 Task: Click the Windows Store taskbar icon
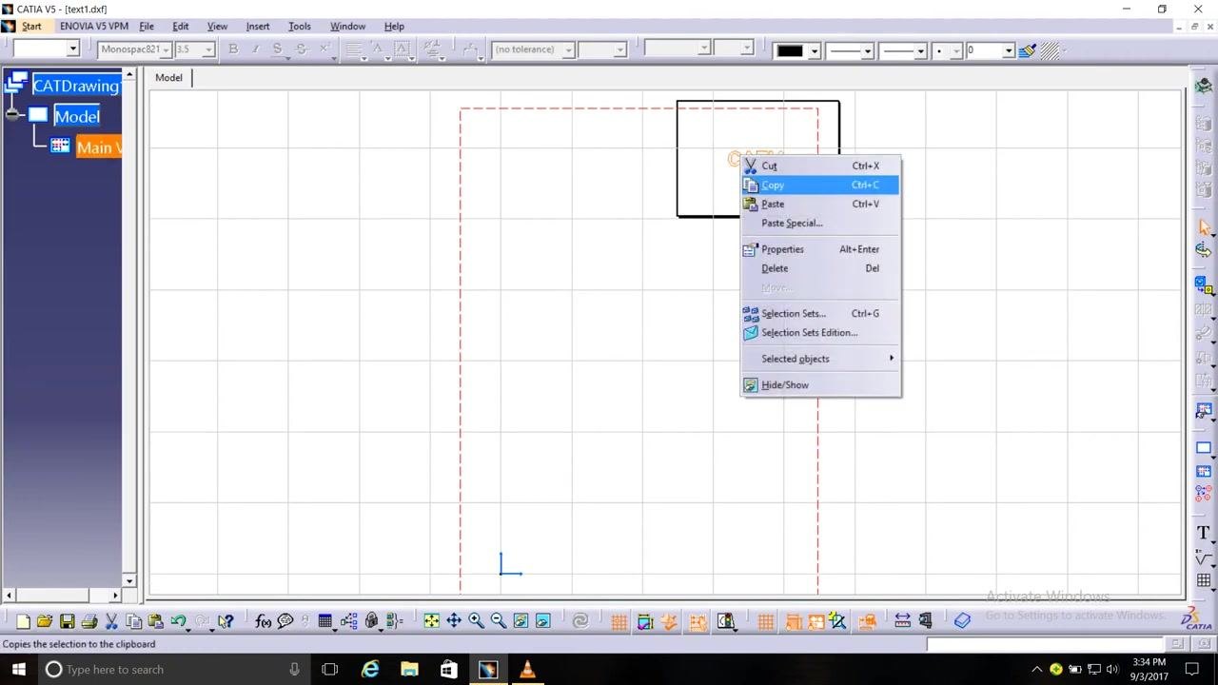[x=448, y=670]
